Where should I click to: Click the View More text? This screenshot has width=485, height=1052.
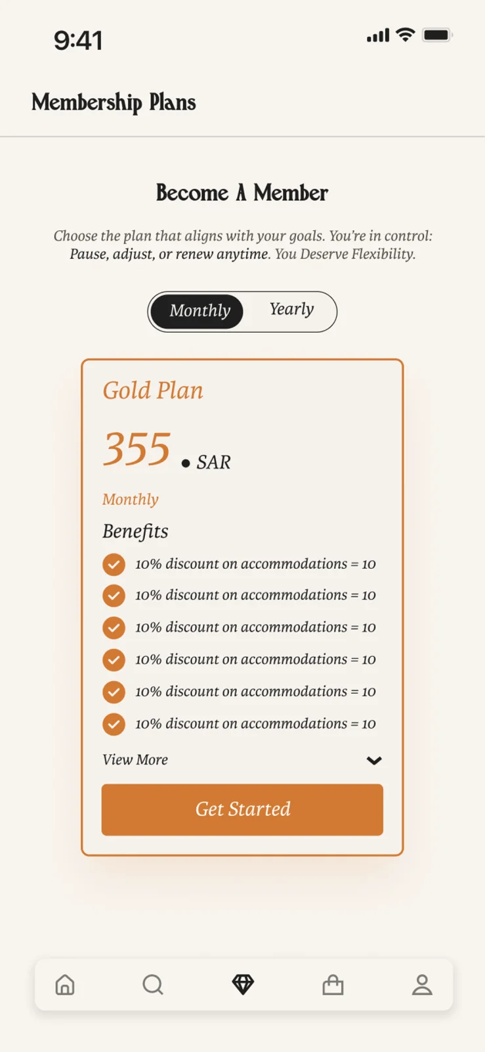pyautogui.click(x=135, y=759)
